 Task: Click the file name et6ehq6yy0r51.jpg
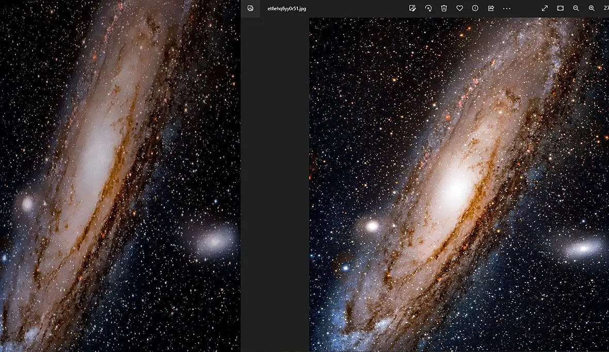[286, 9]
